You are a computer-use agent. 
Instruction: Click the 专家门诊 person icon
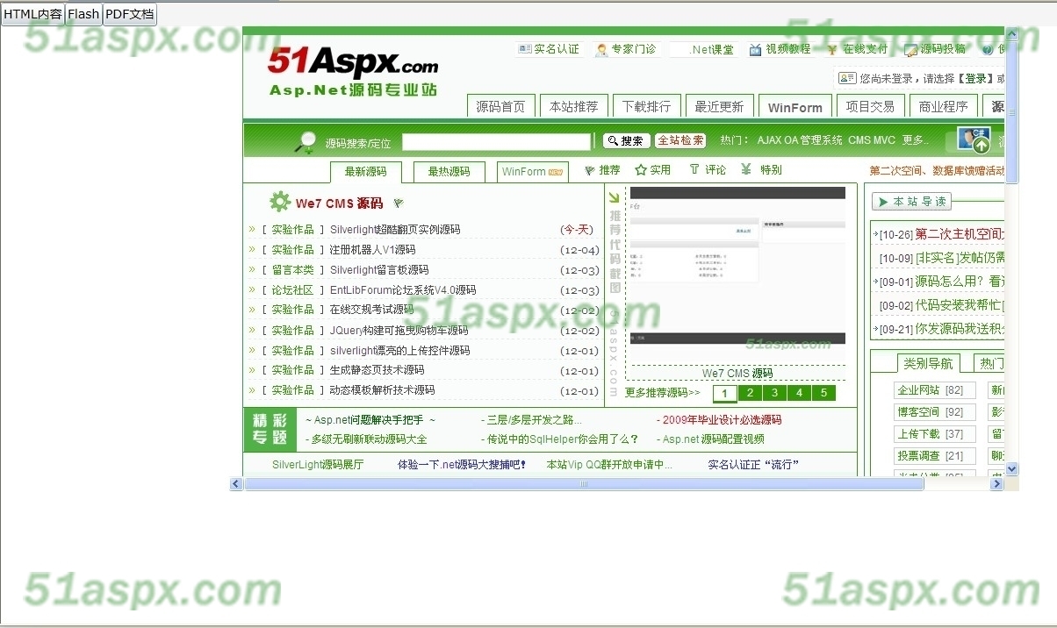(601, 49)
